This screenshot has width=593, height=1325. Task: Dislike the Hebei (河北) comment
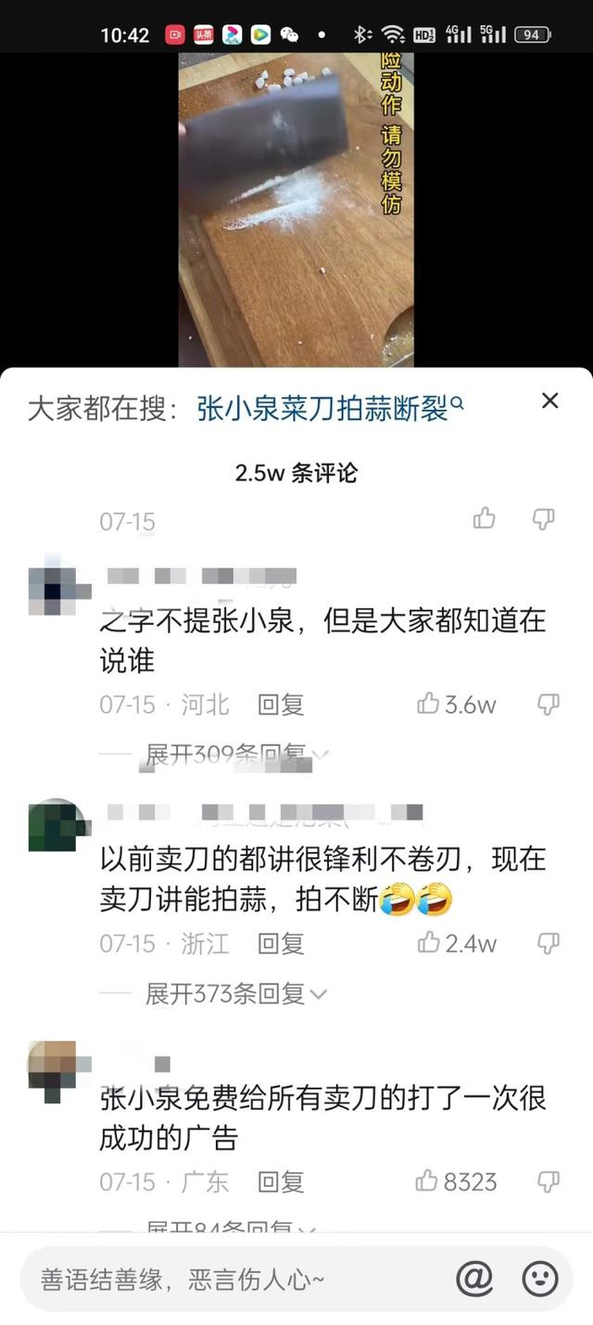tap(549, 705)
